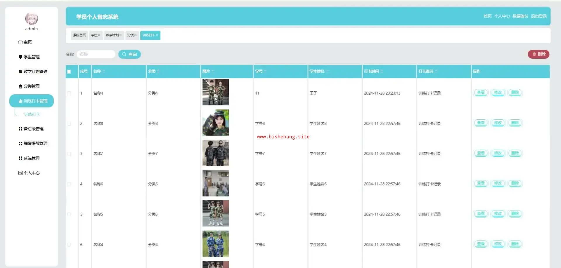Close the 教学计划 tab
Viewport: 561px width, 268px height.
pos(120,35)
